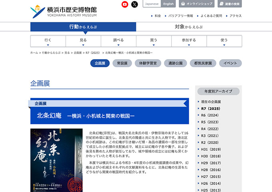Click the 年度別アーカイブ heading button
This screenshot has height=192, width=272.
click(218, 91)
